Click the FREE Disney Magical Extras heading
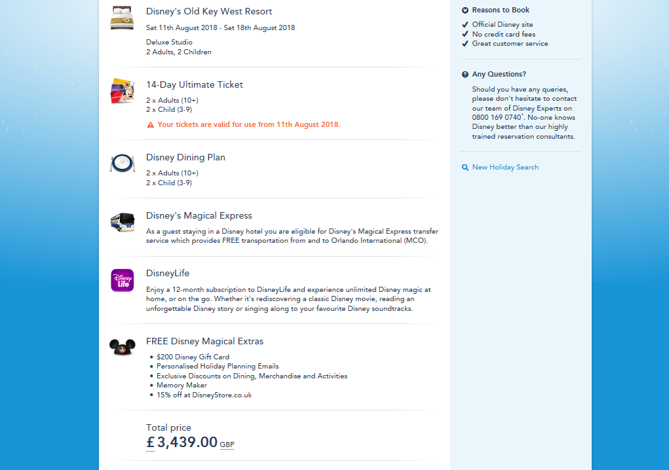 coord(205,341)
